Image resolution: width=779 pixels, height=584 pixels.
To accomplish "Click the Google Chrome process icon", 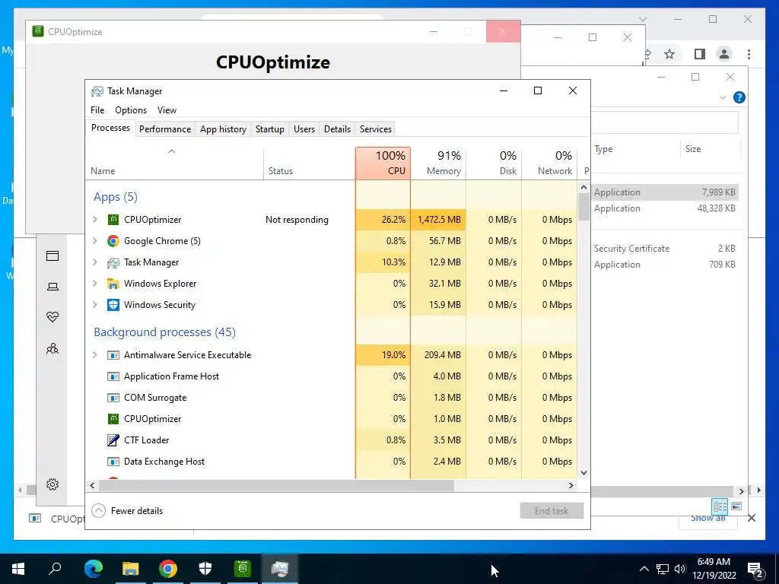I will coord(113,241).
